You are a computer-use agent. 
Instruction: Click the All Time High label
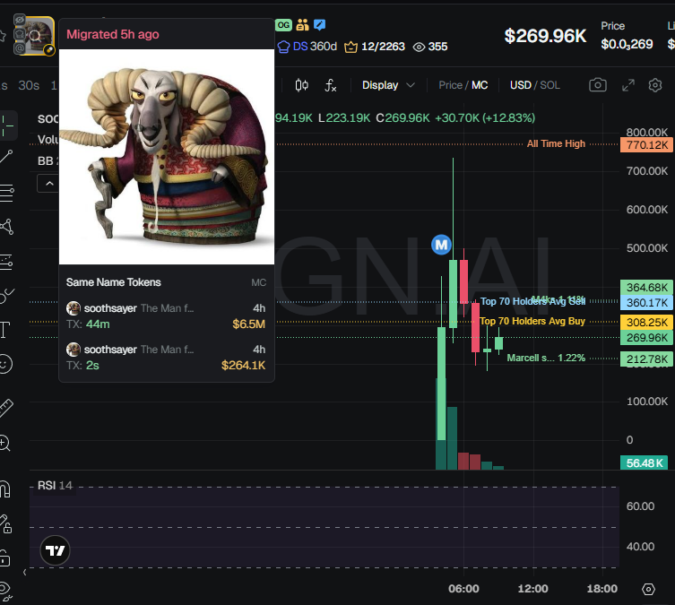point(556,143)
